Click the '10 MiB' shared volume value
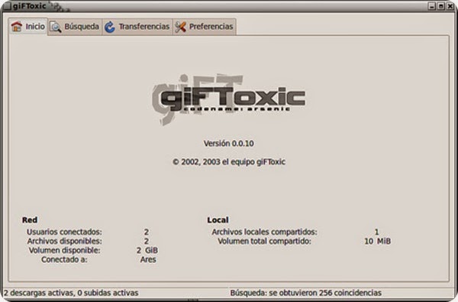This screenshot has width=458, height=302. click(x=377, y=241)
